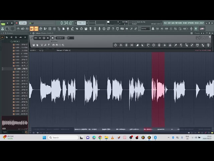Toggle the highlighted countdown before recording button
Viewport: 214px width, 161px height.
(36, 29)
